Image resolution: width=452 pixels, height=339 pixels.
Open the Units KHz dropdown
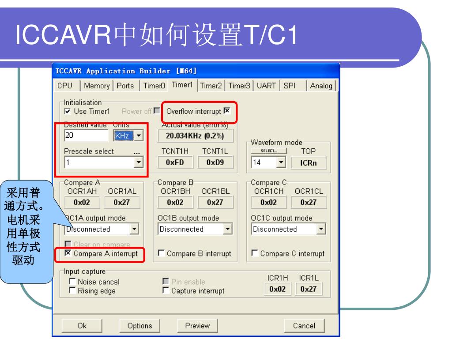[139, 136]
